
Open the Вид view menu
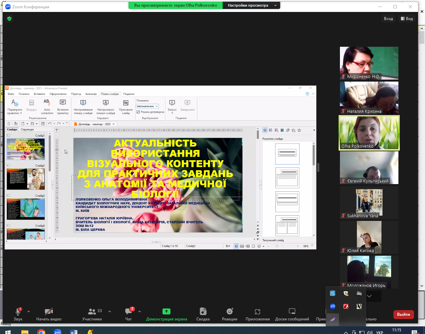coord(407,19)
